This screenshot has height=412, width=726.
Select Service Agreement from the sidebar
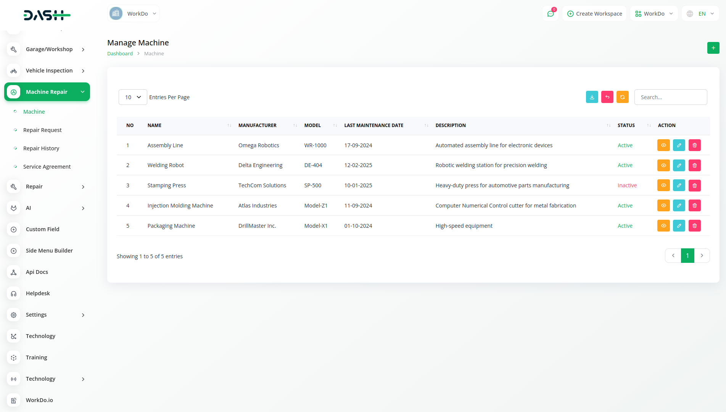47,167
